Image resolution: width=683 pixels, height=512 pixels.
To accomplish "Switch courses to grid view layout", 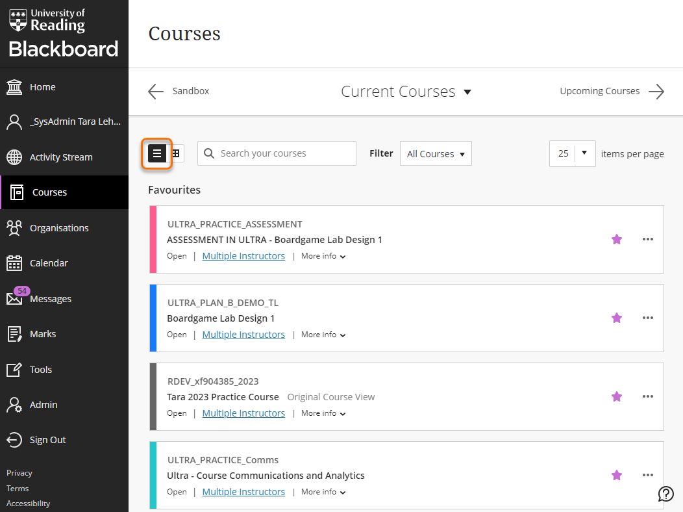I will click(x=175, y=153).
